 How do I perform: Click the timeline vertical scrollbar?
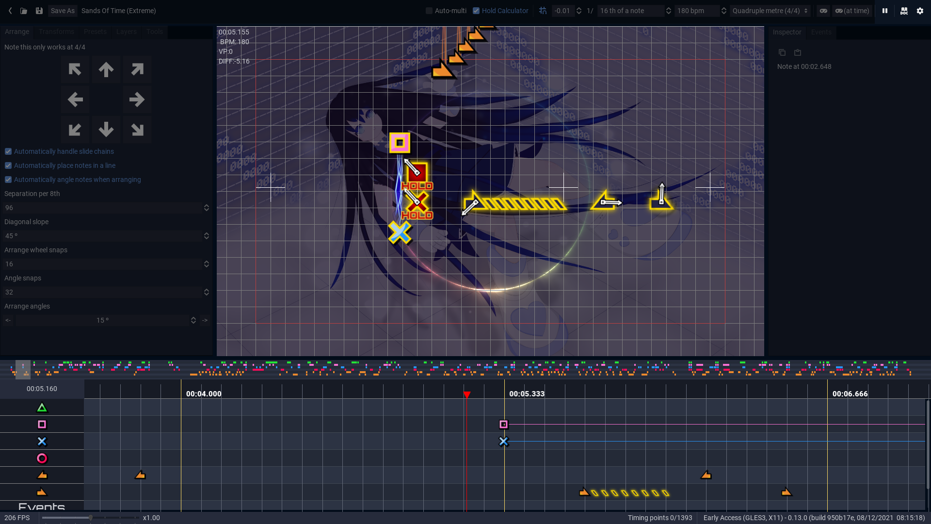pyautogui.click(x=928, y=444)
